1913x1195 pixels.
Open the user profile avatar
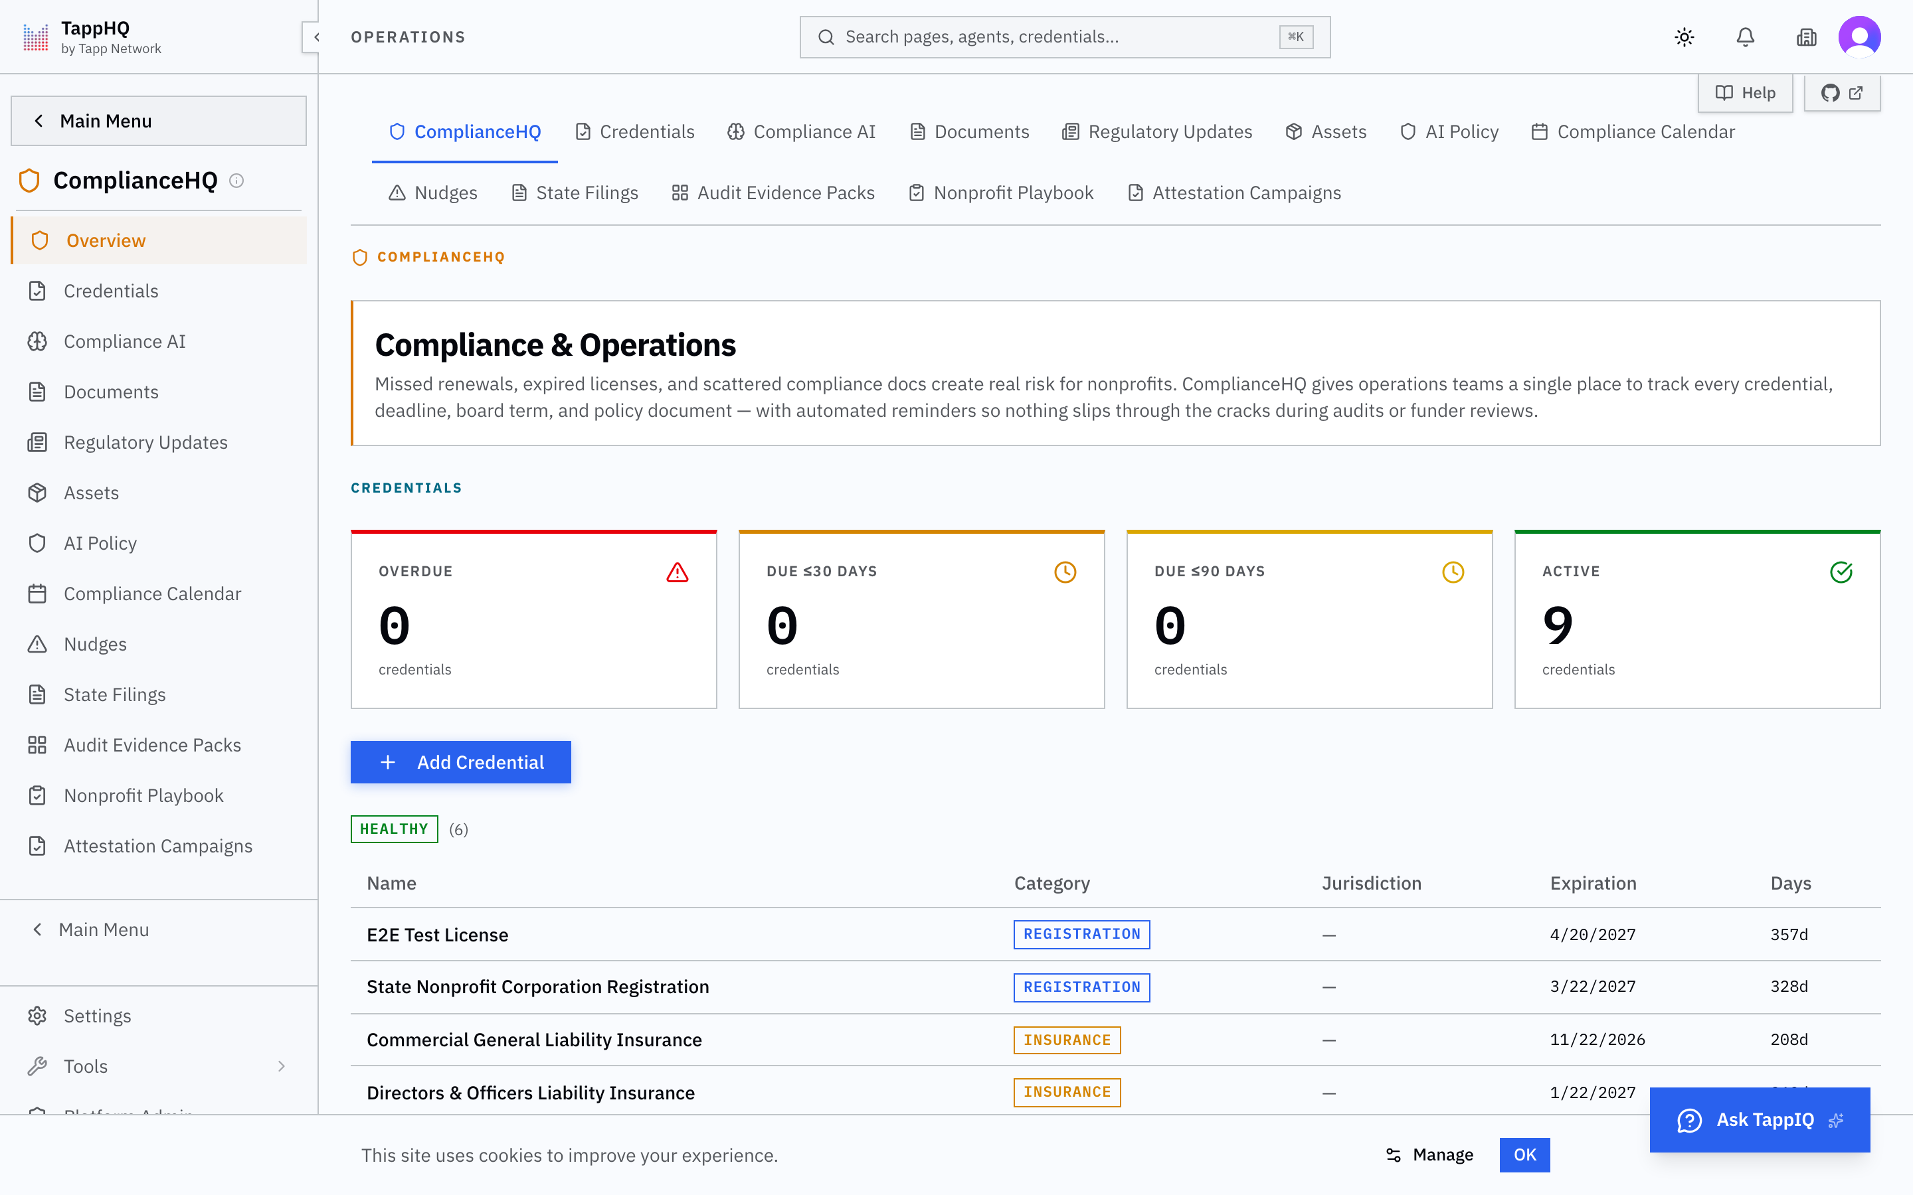point(1859,37)
